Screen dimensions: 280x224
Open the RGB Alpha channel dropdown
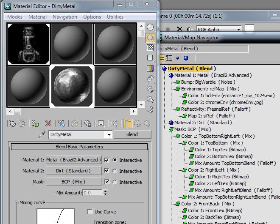pyautogui.click(x=238, y=29)
